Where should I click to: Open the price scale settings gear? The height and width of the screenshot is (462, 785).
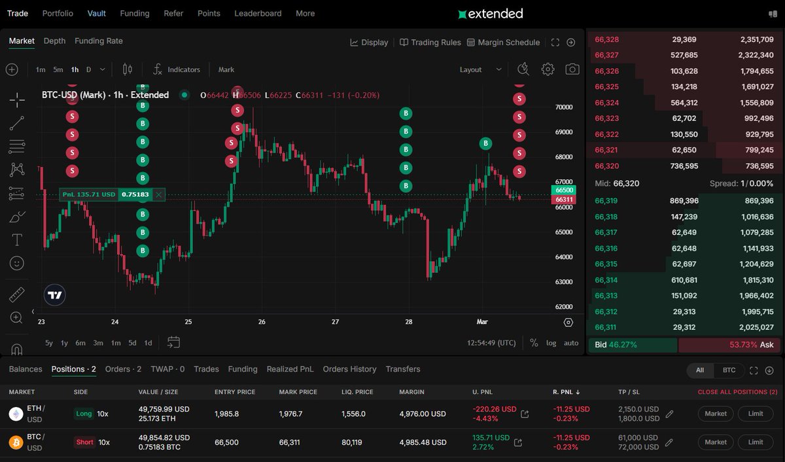tap(568, 323)
